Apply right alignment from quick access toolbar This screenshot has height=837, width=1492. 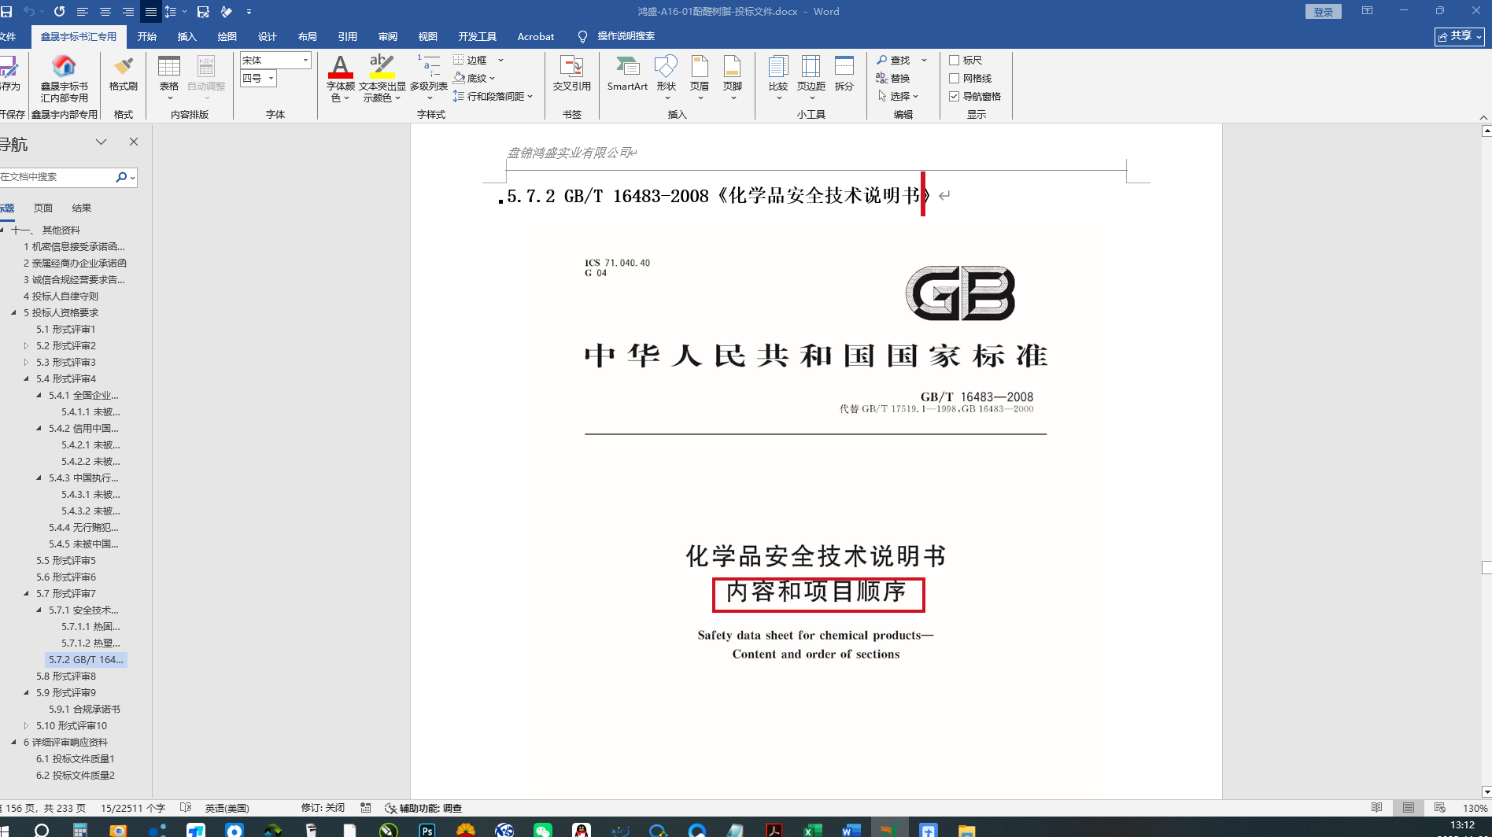click(127, 12)
